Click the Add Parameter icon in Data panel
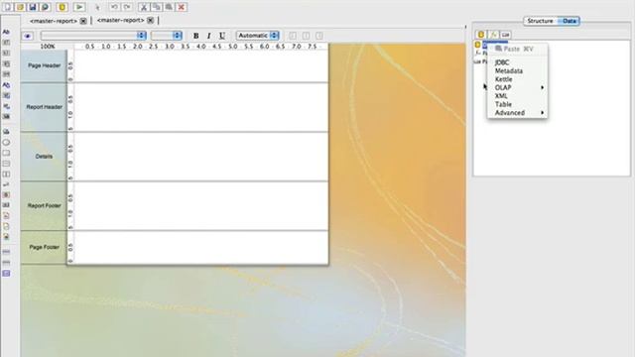Screen dimensions: 635x357 tap(505, 35)
